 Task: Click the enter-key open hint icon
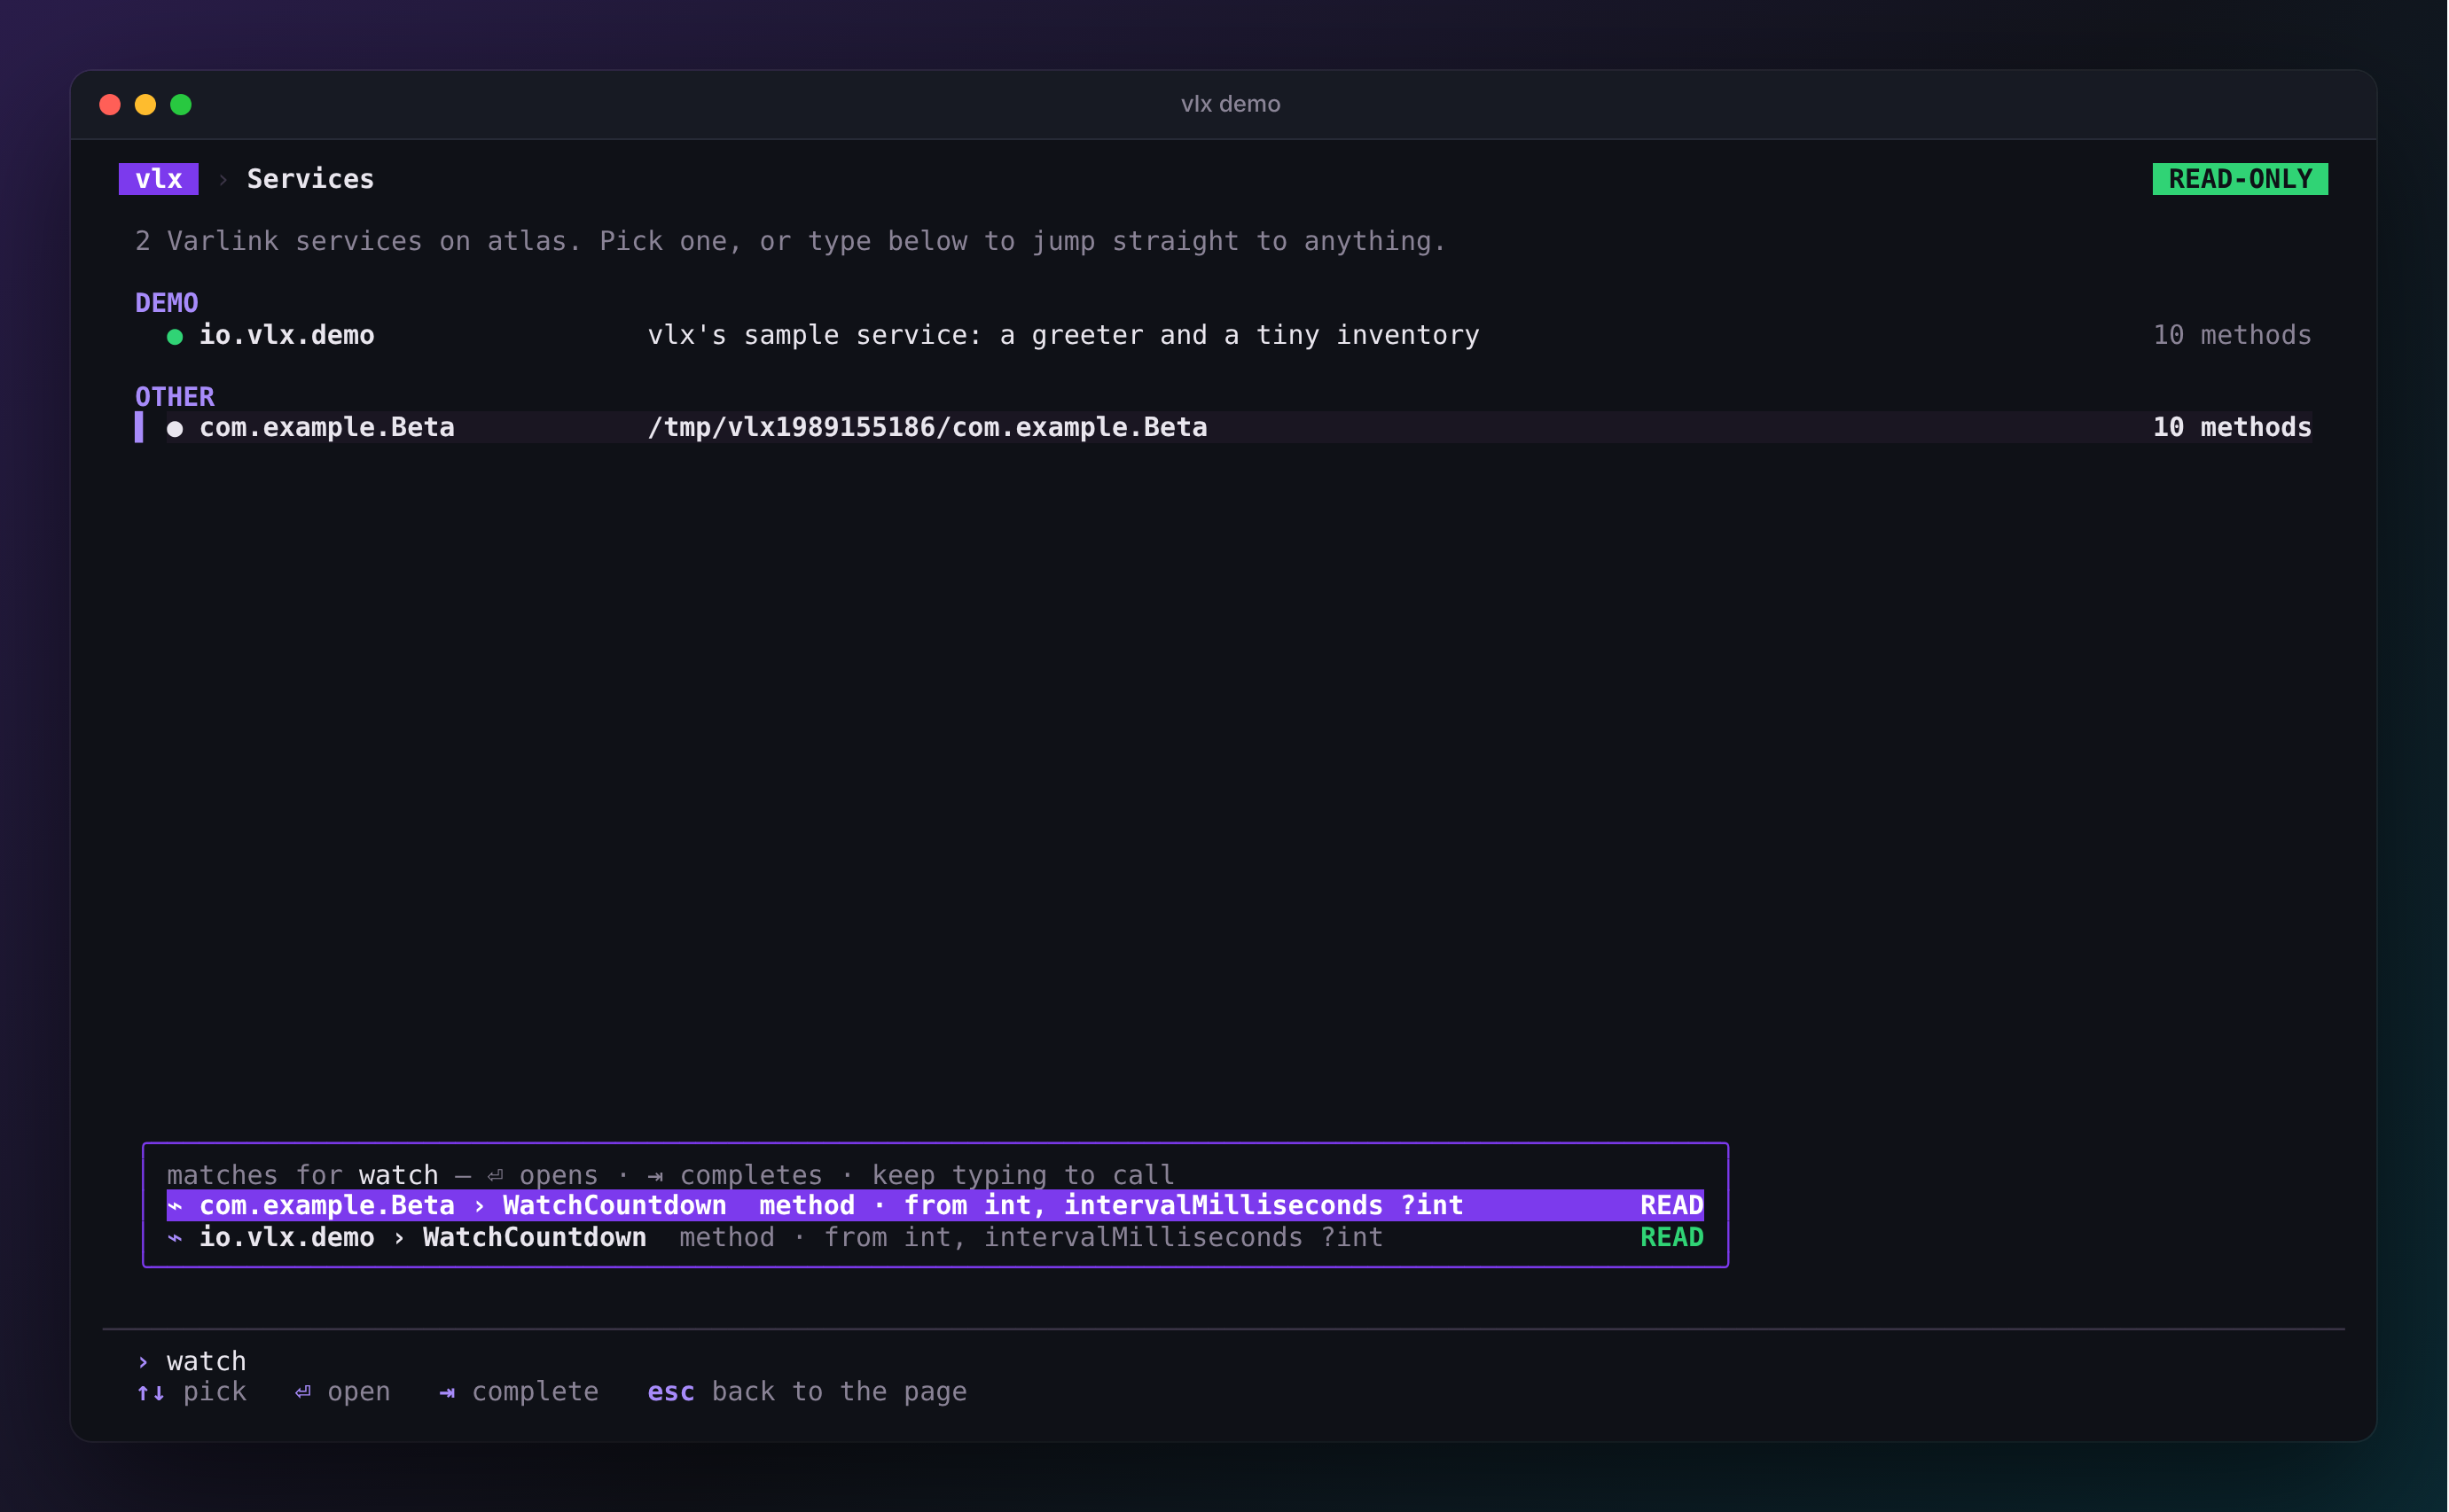(x=303, y=1392)
